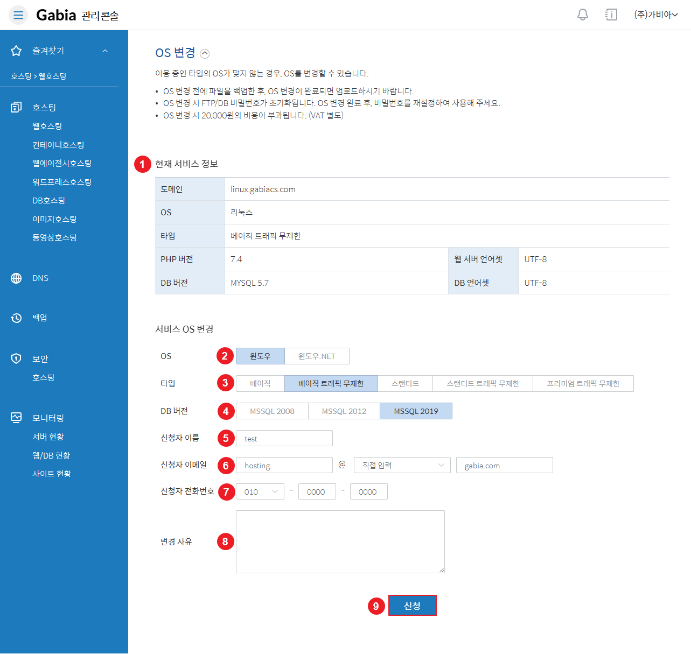Open 동영상호스팅 in sidebar menu
The width and height of the screenshot is (691, 654).
54,237
